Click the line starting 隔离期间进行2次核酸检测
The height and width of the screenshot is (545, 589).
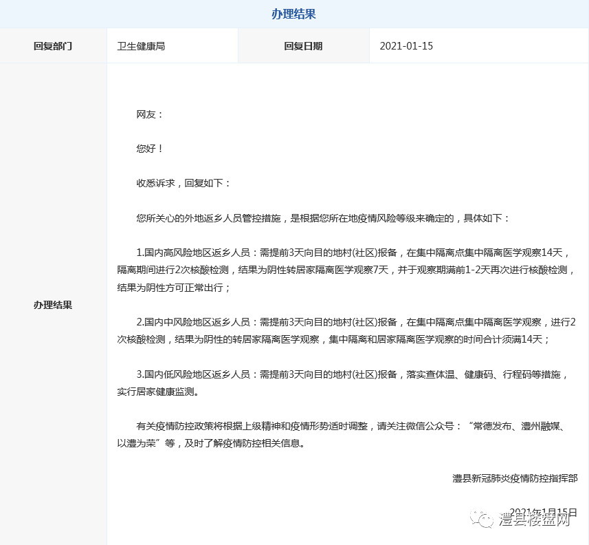click(x=346, y=270)
